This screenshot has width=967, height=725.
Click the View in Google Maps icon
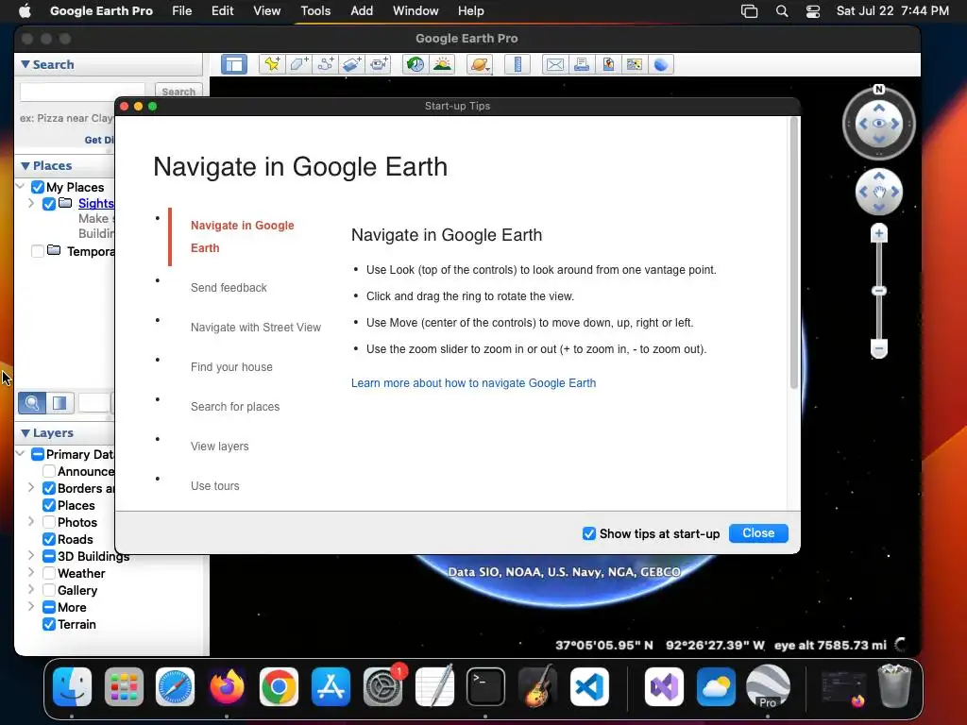pos(634,64)
